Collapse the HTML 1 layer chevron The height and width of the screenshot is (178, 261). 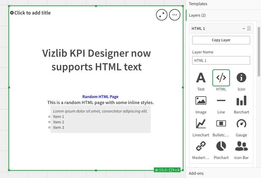pyautogui.click(x=244, y=29)
